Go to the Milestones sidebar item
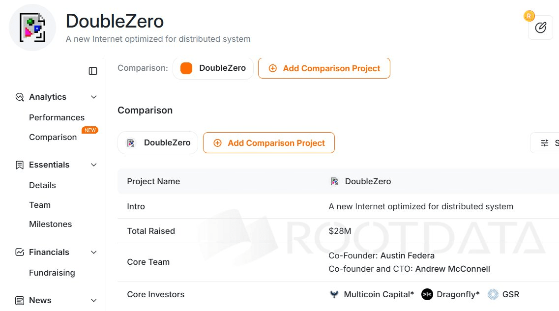Image resolution: width=559 pixels, height=311 pixels. [50, 224]
